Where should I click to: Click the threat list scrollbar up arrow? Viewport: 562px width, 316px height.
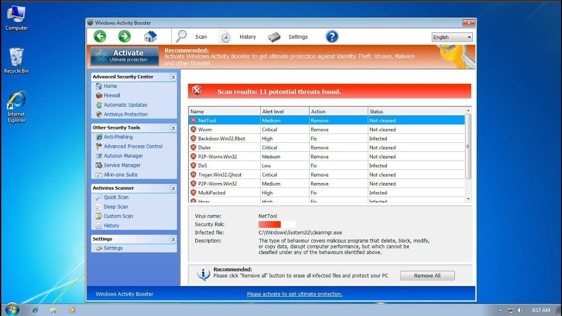(x=468, y=110)
